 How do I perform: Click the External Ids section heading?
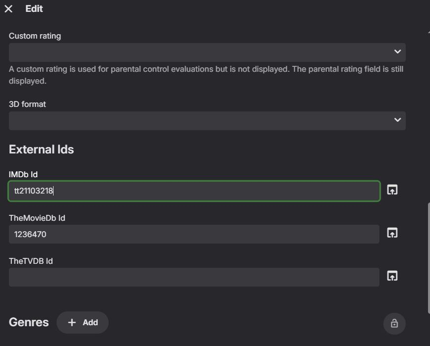coord(41,149)
